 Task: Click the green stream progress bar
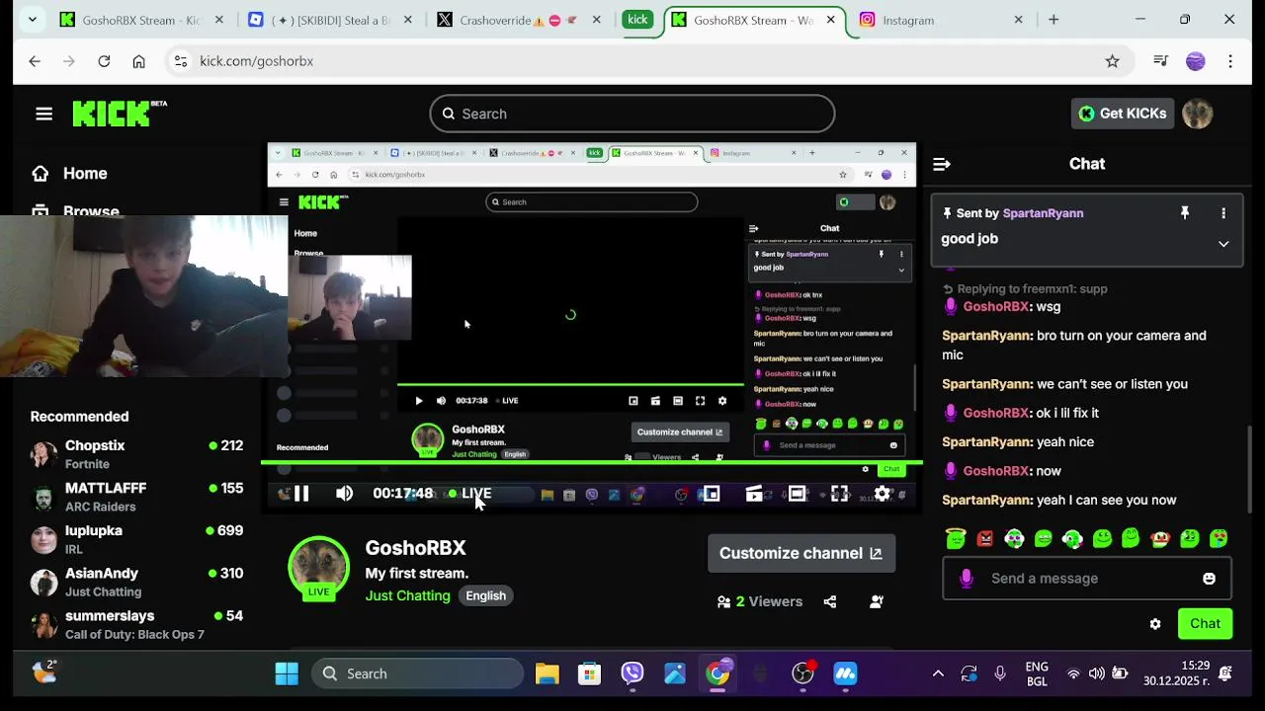pos(591,462)
